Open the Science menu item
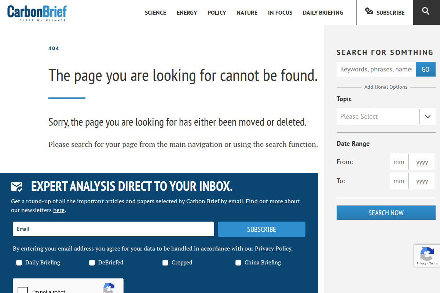This screenshot has width=440, height=293. tap(155, 13)
